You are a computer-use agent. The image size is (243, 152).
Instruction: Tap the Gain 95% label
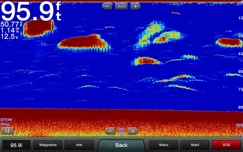tap(121, 131)
